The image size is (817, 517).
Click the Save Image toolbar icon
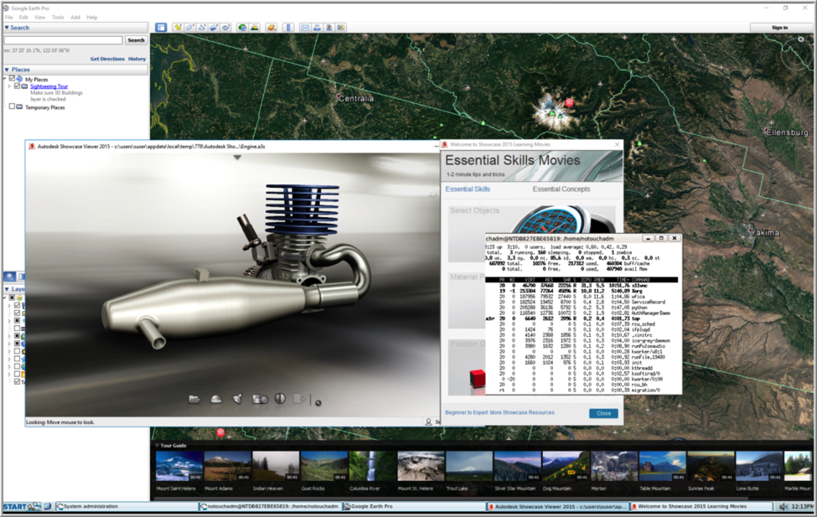pos(328,28)
